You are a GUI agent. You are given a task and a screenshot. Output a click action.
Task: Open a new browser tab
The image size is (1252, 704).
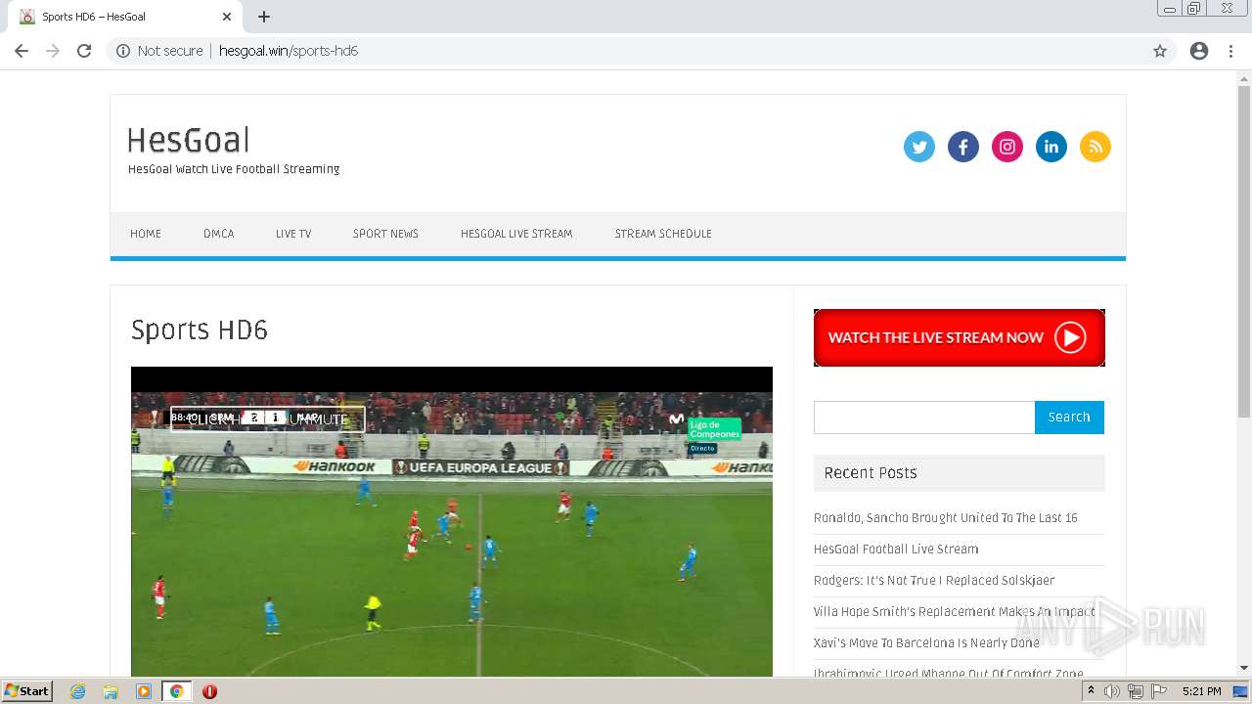264,17
